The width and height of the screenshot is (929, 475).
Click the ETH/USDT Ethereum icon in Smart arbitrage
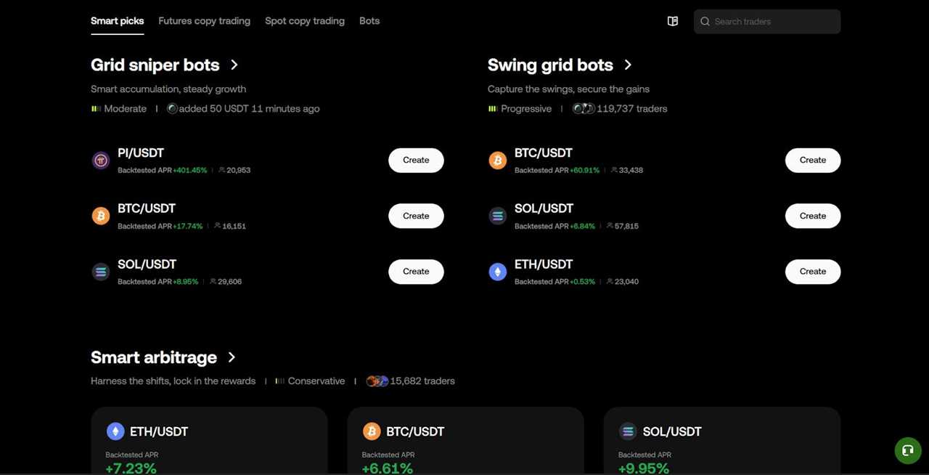(x=115, y=431)
